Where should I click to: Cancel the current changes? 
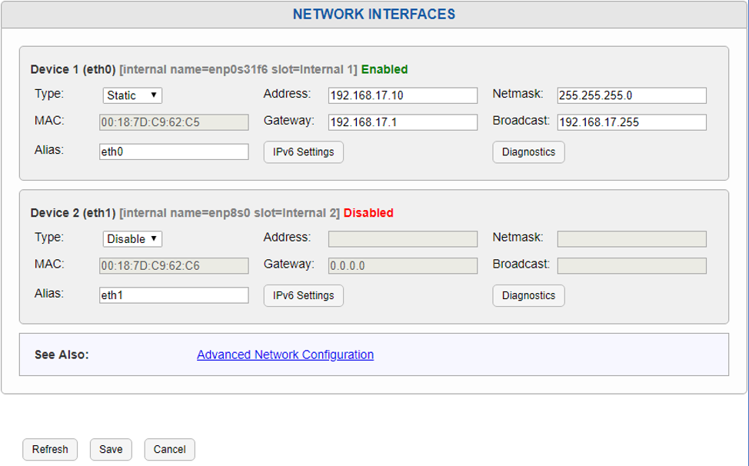tap(169, 449)
